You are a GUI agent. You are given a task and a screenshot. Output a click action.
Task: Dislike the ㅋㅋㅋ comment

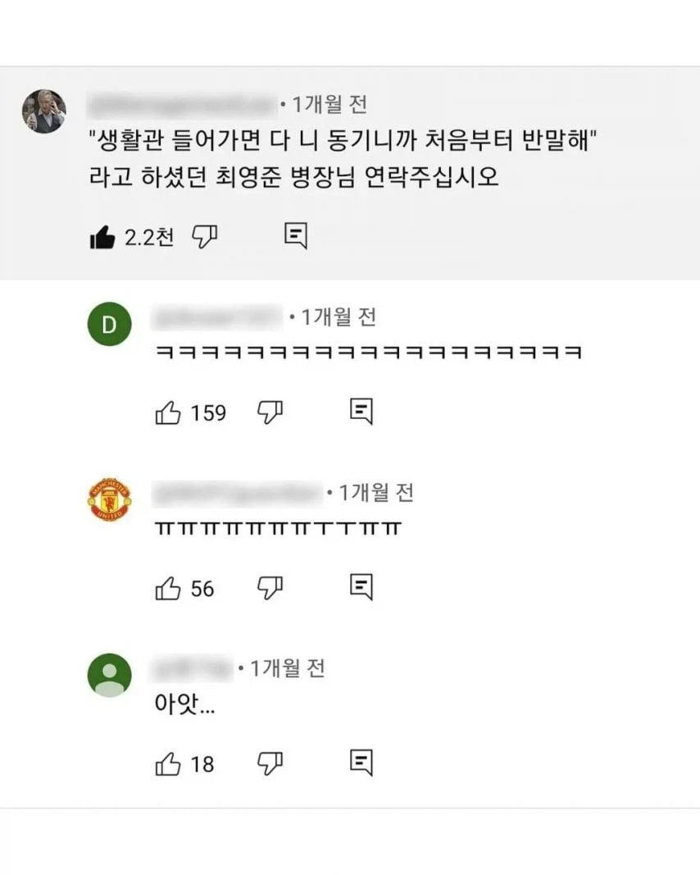[272, 413]
